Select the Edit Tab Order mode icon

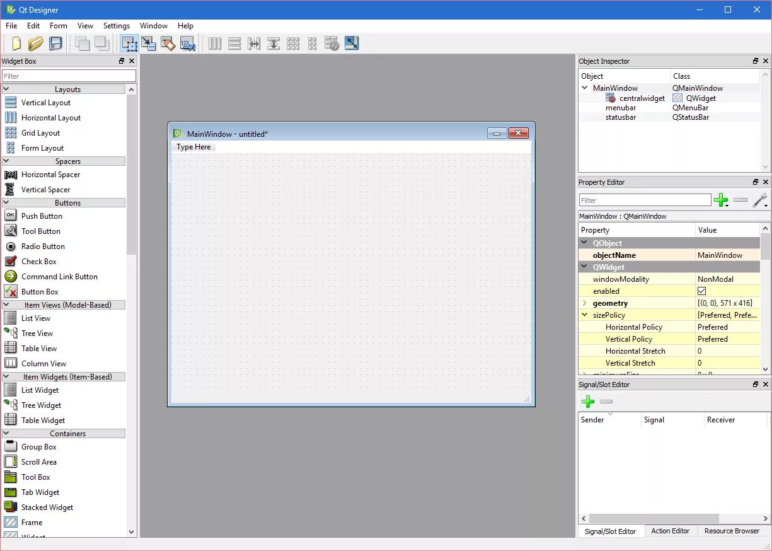click(187, 43)
